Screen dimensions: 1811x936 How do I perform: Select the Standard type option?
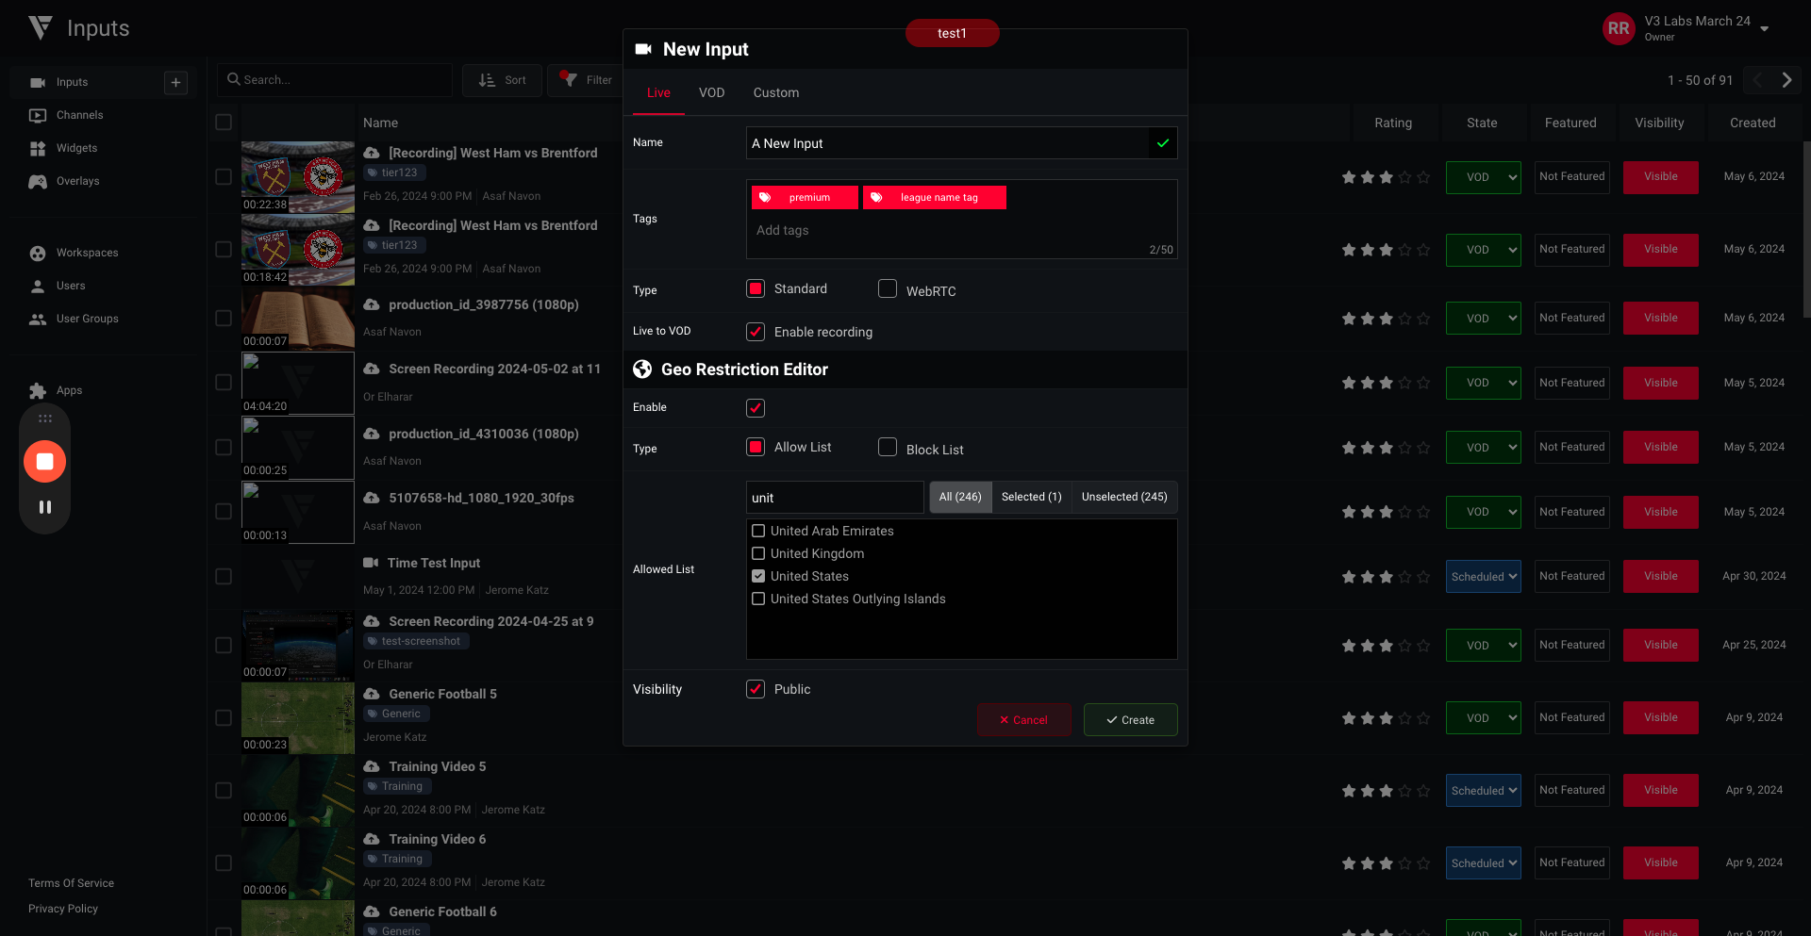click(x=756, y=288)
